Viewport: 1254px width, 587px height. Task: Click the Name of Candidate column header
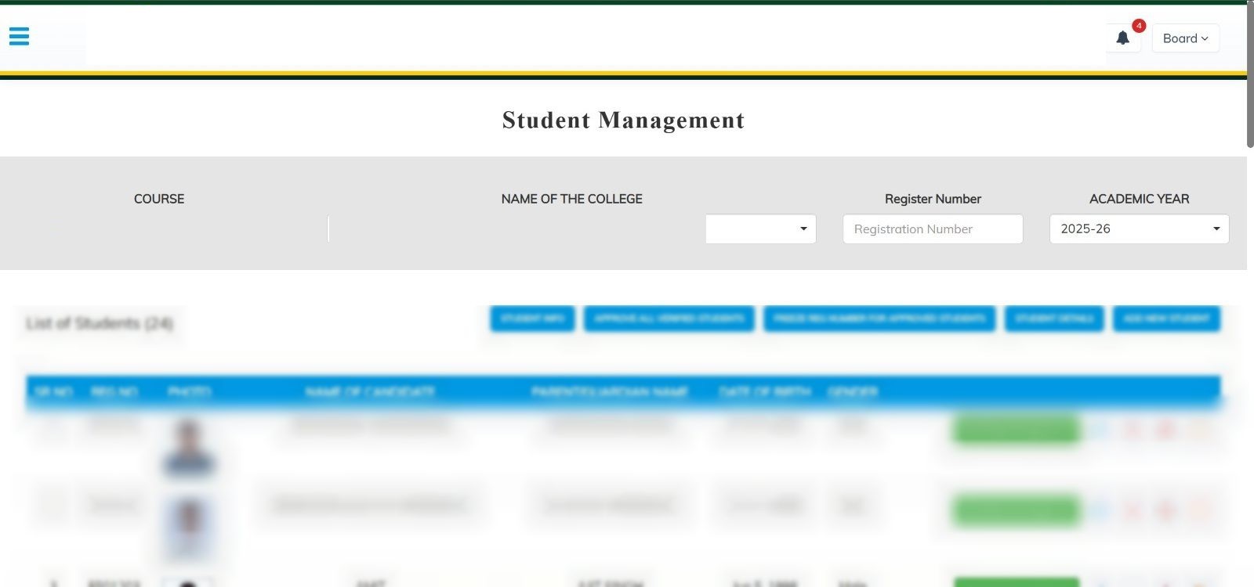(370, 391)
